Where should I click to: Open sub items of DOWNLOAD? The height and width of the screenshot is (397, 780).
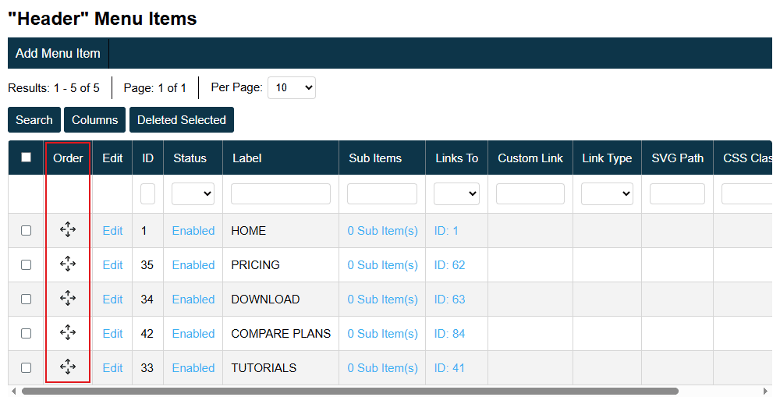[x=382, y=300]
